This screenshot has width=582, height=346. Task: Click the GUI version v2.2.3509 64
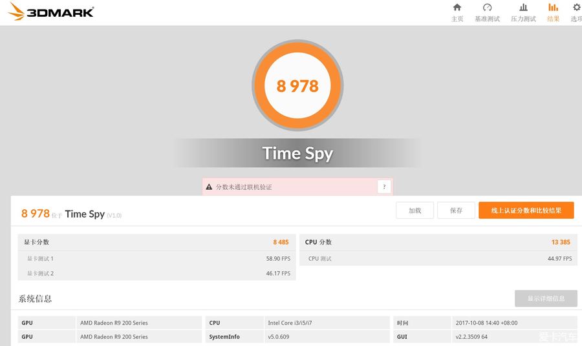(471, 337)
